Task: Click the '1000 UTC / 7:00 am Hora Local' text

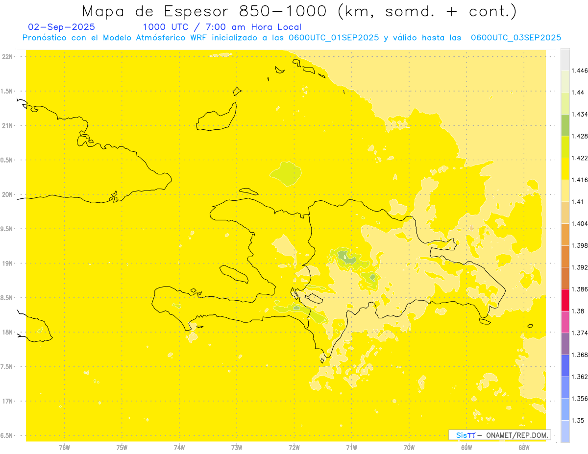Action: tap(222, 27)
